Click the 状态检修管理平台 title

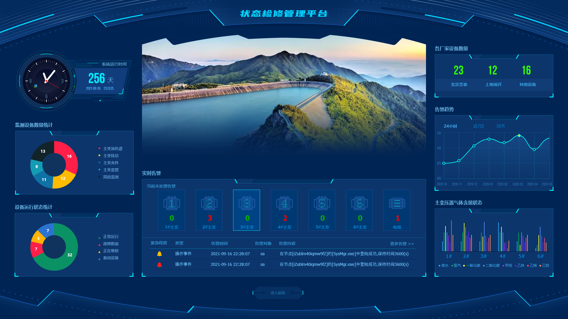(284, 14)
